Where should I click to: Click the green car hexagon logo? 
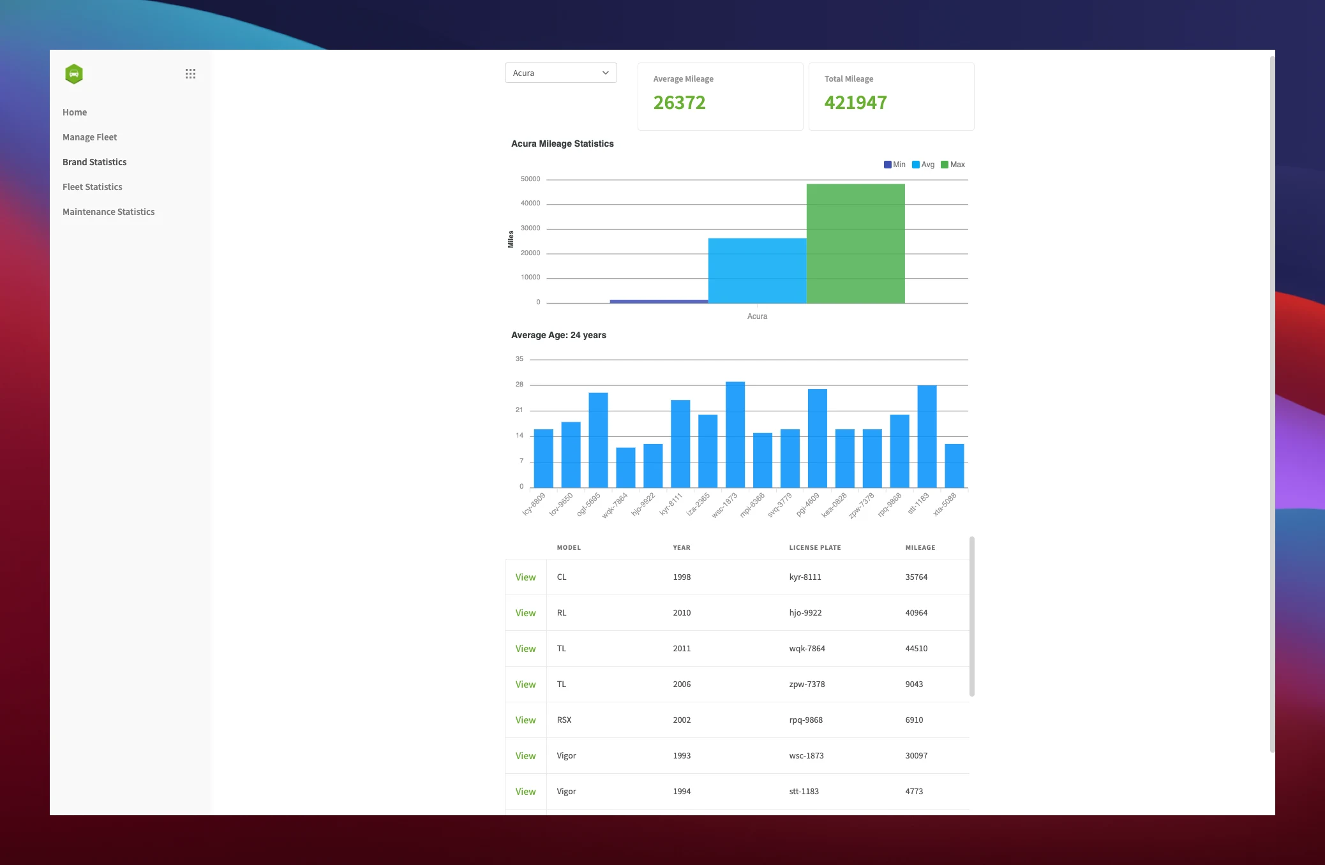(x=74, y=74)
